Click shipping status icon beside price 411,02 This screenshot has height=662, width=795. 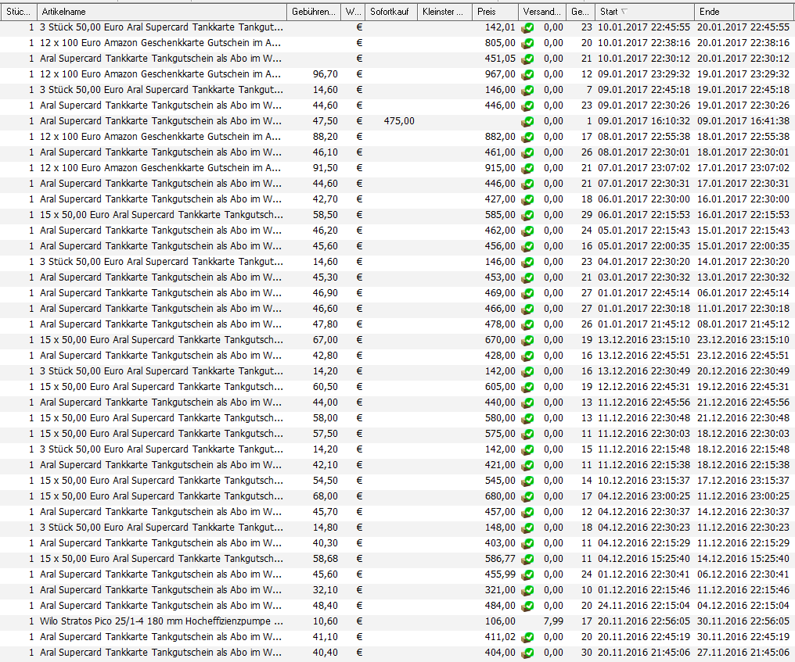point(527,637)
